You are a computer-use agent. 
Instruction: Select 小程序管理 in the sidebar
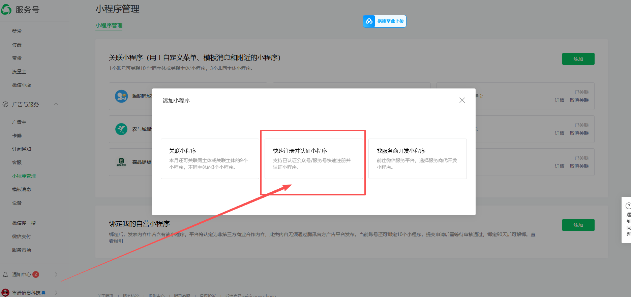tap(24, 176)
